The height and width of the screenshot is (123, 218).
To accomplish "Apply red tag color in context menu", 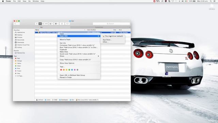I will click(61, 70).
